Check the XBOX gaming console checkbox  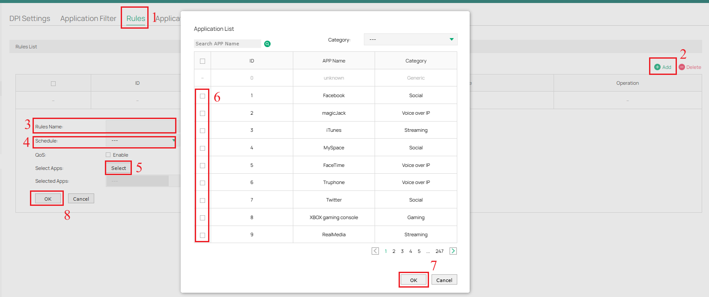click(203, 218)
